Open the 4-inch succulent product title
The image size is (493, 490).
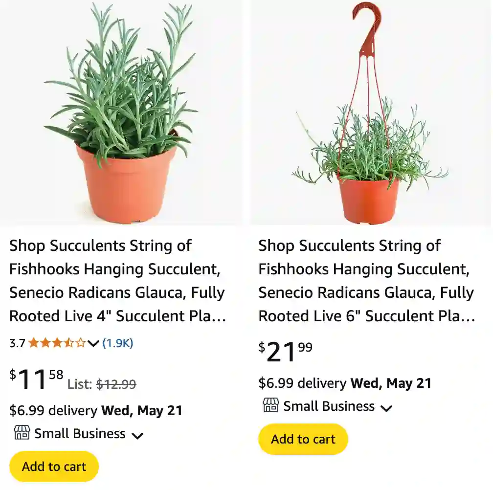[116, 281]
